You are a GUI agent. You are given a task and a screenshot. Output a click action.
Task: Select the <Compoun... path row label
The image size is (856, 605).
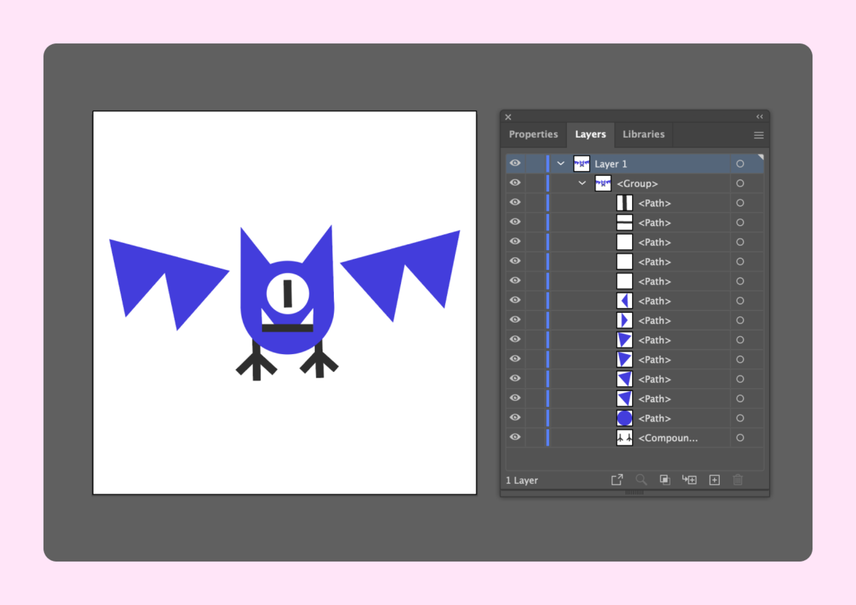point(668,438)
